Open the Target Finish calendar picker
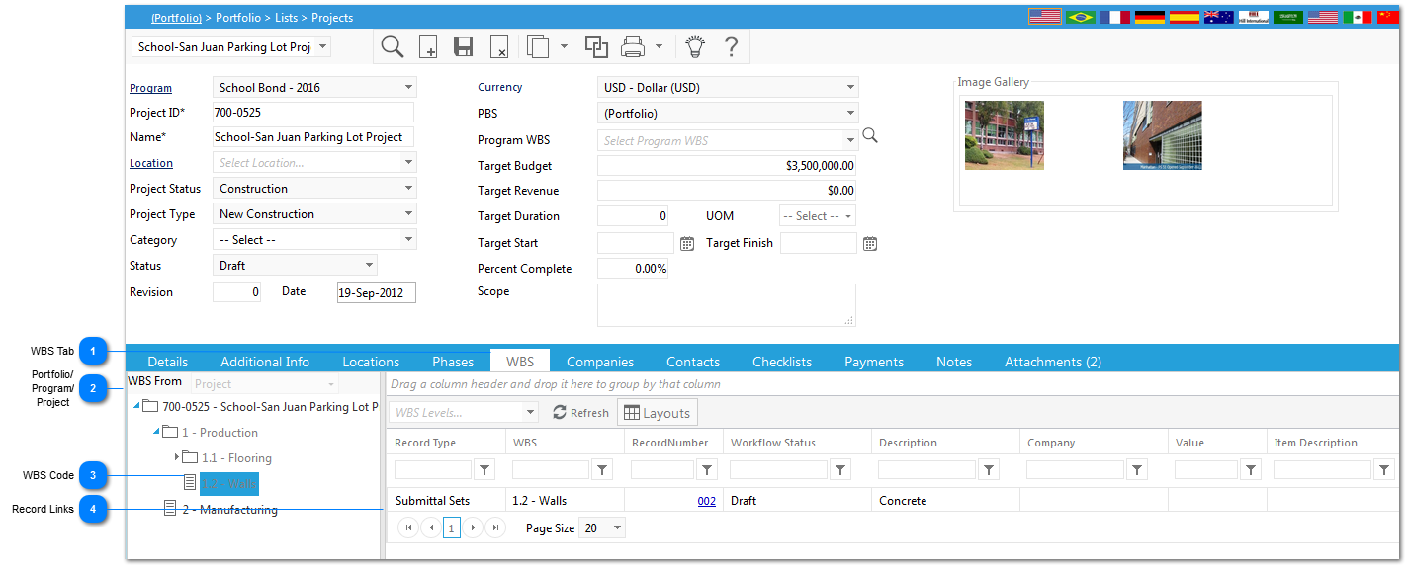Viewport: 1408px width, 568px height. click(x=870, y=243)
